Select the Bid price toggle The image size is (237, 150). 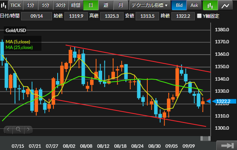tap(179, 5)
